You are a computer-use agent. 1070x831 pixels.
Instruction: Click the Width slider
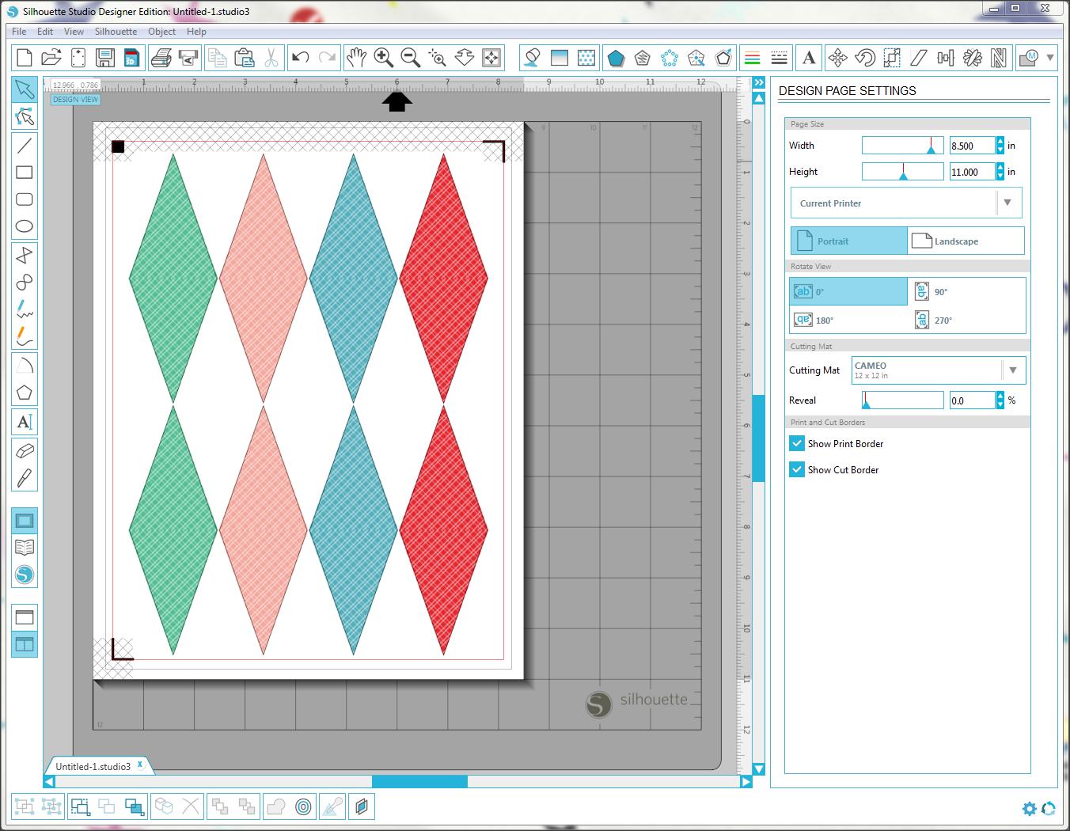coord(902,146)
